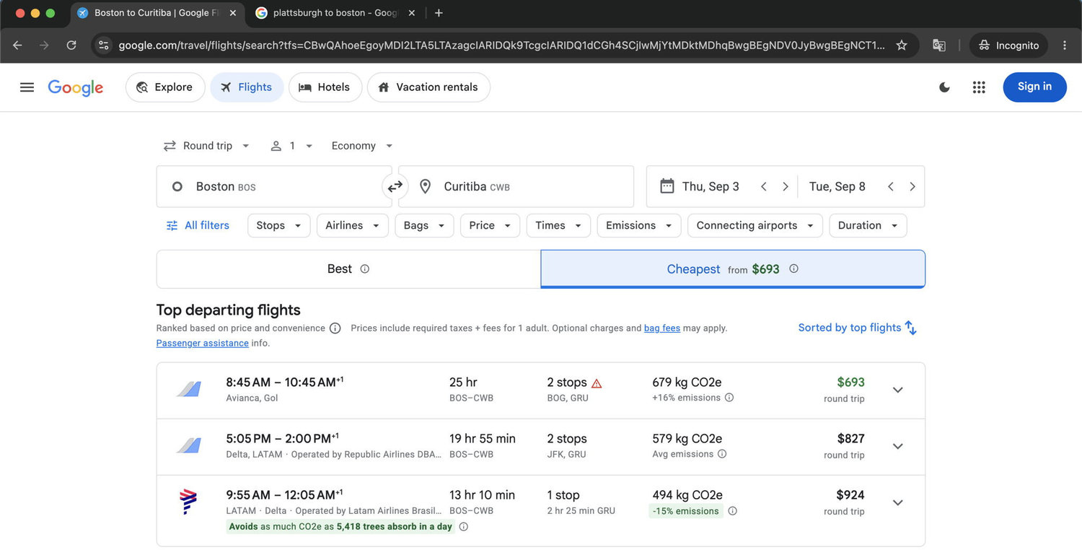Click the Google logo
Screen dimensions: 1082x550
tap(76, 87)
